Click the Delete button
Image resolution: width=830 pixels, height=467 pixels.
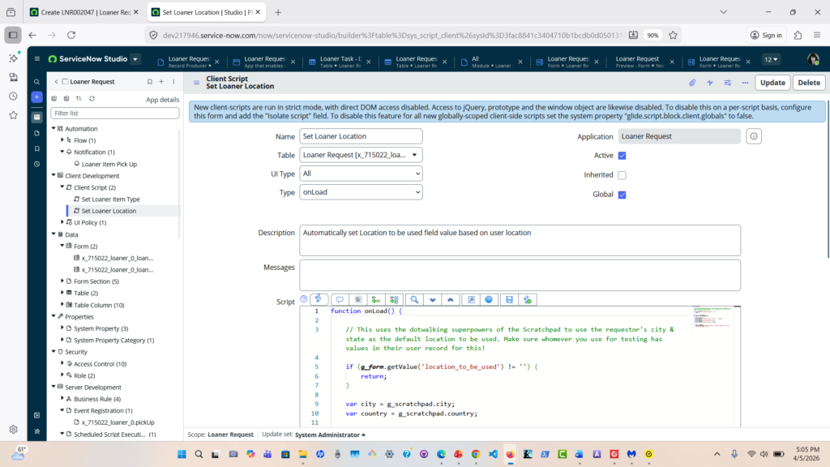(x=808, y=83)
